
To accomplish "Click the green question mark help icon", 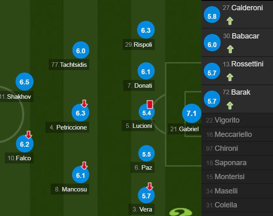I will [x=181, y=212].
